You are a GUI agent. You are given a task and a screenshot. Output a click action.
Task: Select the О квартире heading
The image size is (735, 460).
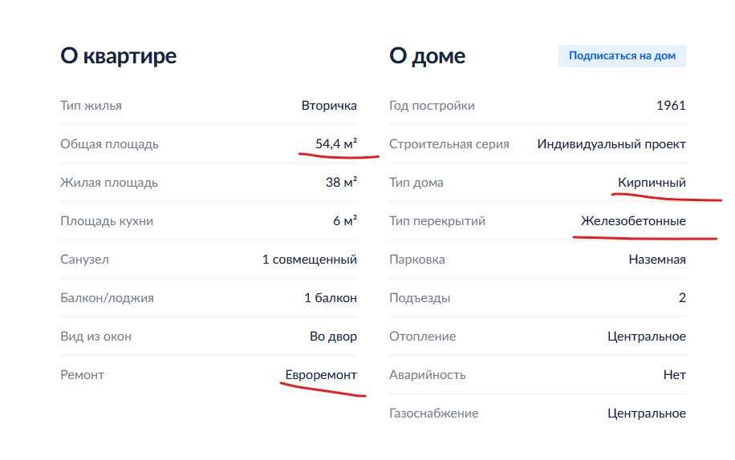pyautogui.click(x=119, y=56)
